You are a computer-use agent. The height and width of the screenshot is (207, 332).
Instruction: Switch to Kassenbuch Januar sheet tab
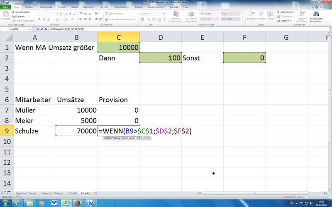tap(26, 193)
